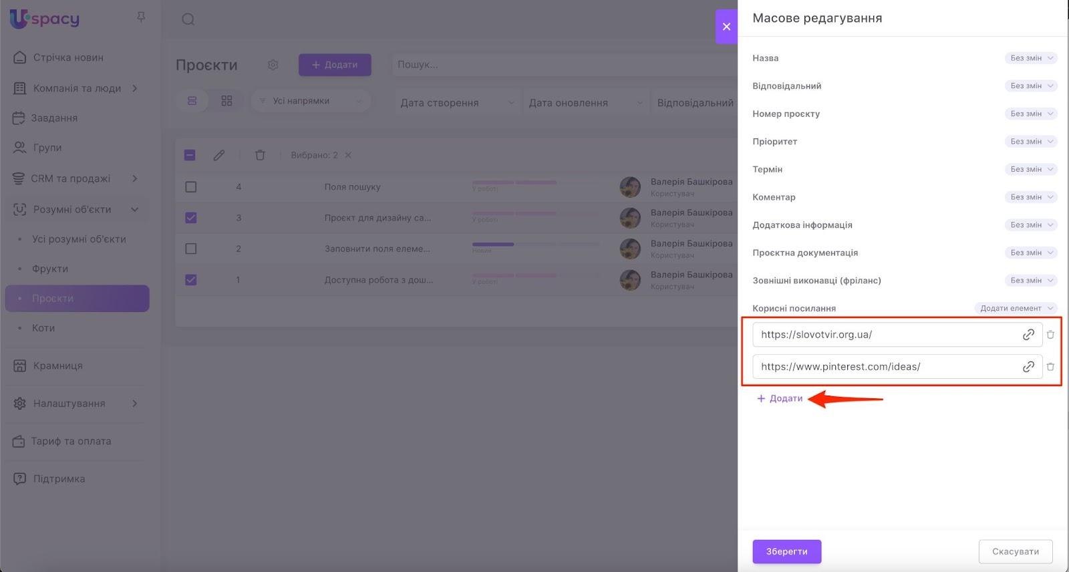Click the trash icon to delete selected projects
Image resolution: width=1069 pixels, height=572 pixels.
tap(260, 155)
